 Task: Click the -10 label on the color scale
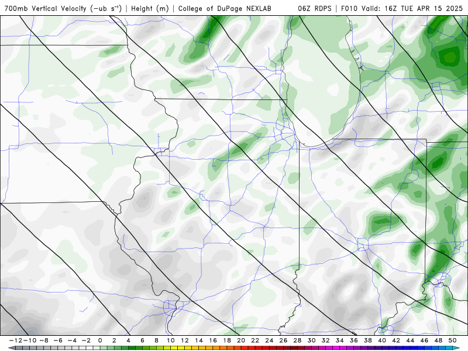(x=30, y=340)
